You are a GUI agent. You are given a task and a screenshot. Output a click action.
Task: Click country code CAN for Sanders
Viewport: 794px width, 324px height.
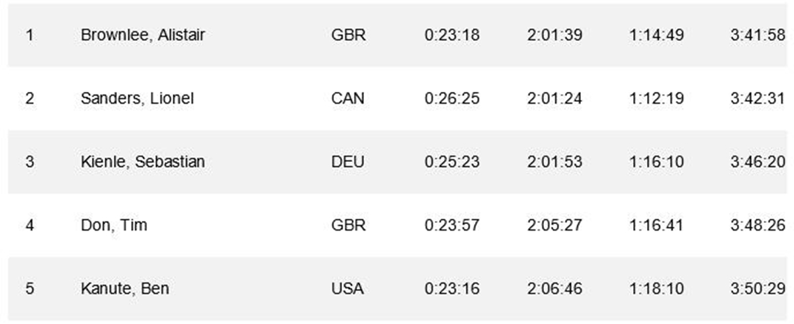coord(348,99)
